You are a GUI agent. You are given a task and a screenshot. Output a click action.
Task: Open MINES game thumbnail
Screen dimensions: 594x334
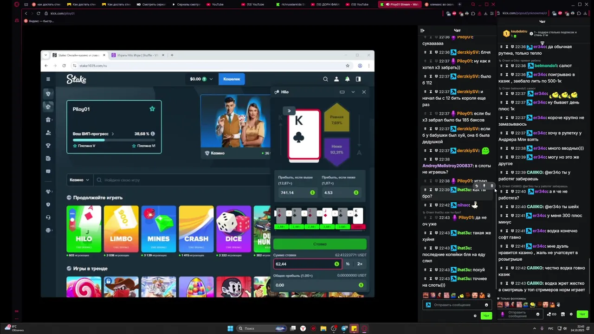click(159, 229)
